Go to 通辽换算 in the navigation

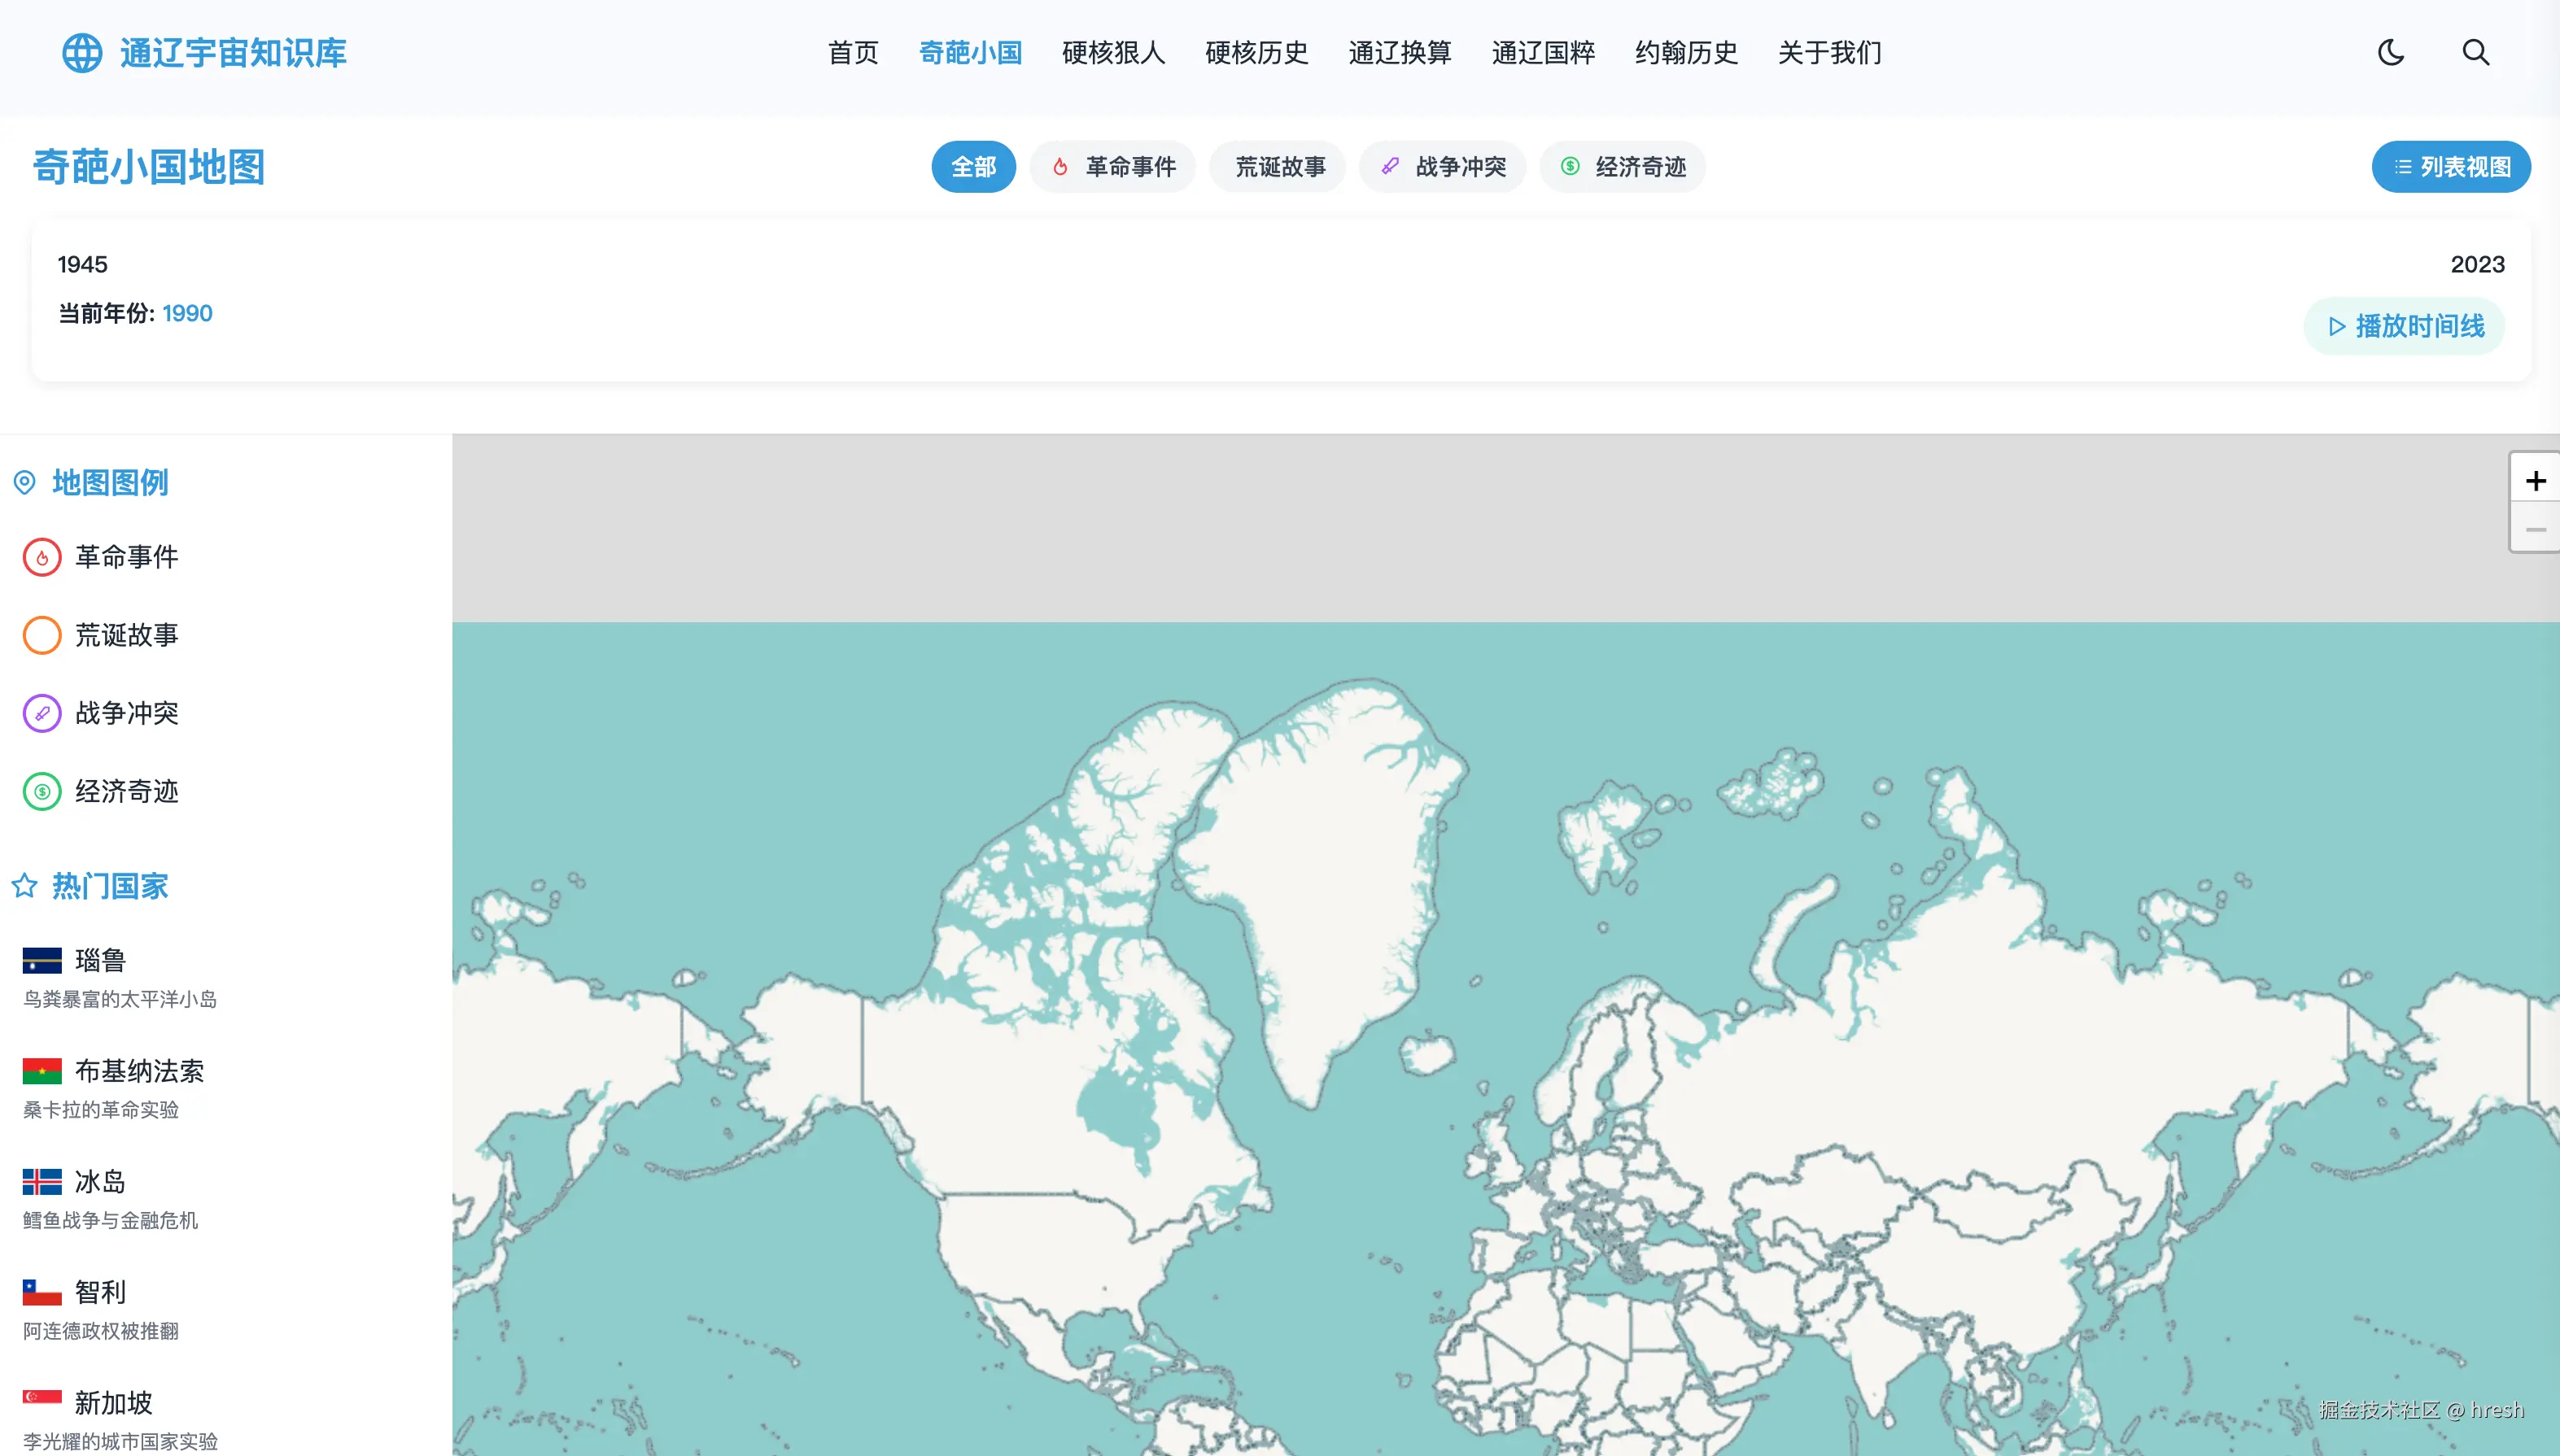click(x=1399, y=53)
